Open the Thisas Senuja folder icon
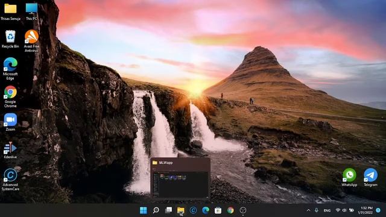This screenshot has height=217, width=386. [10, 11]
